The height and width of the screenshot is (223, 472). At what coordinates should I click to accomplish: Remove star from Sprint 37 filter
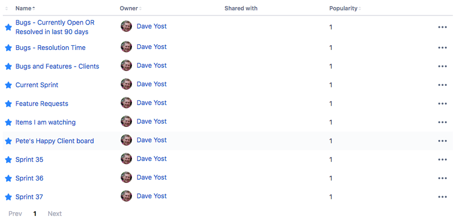[9, 197]
